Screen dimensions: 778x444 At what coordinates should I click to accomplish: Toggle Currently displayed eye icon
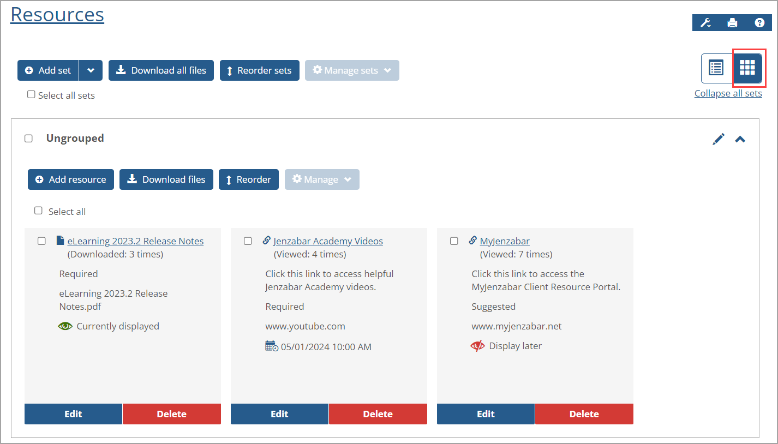65,326
